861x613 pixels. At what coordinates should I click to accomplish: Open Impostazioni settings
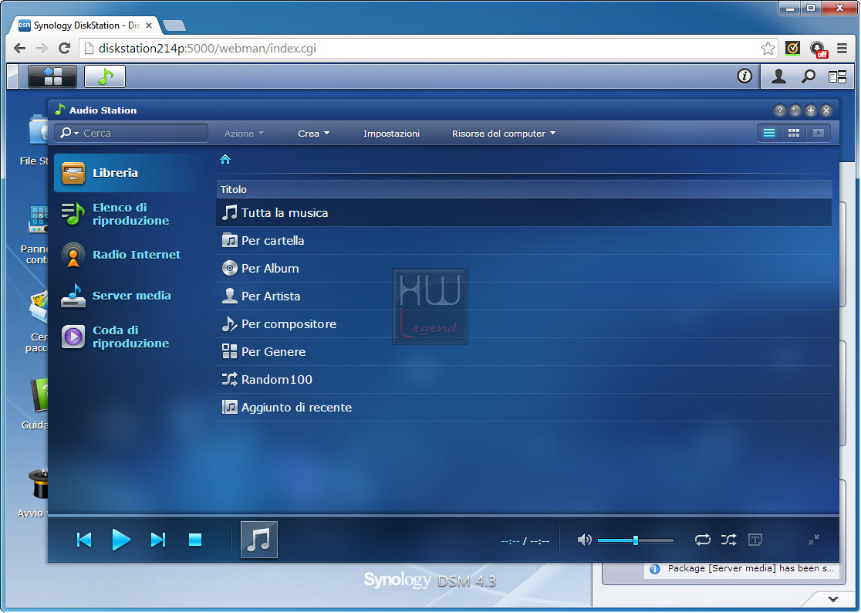pyautogui.click(x=391, y=134)
